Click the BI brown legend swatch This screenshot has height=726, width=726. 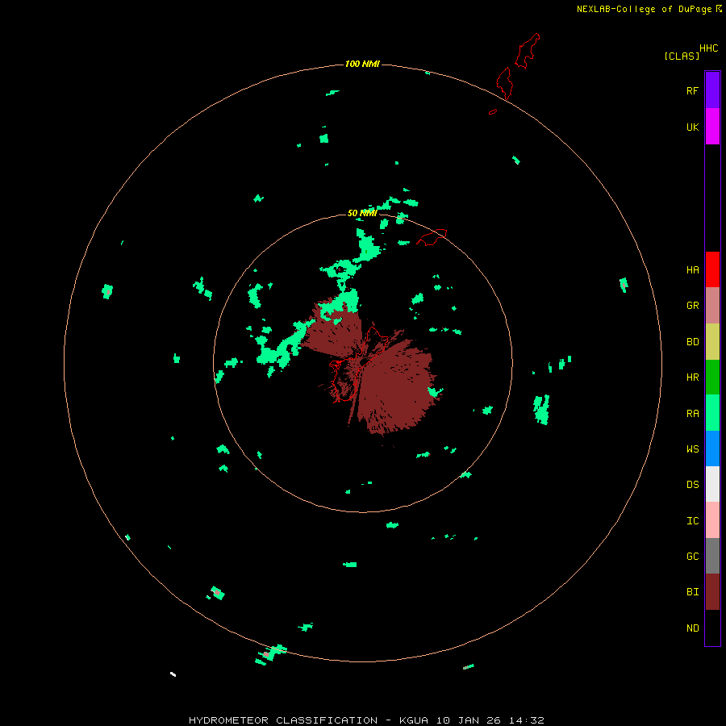(712, 592)
